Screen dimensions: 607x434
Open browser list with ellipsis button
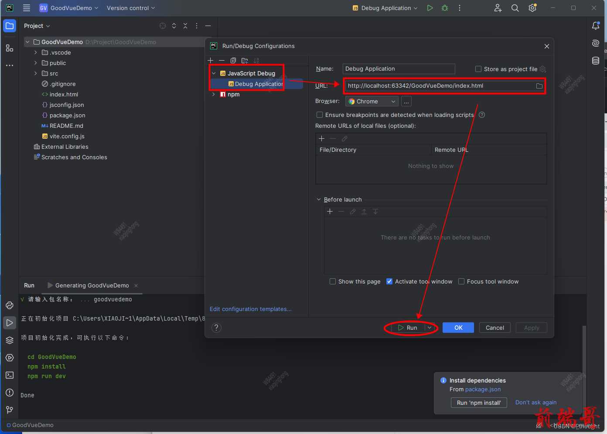click(x=406, y=101)
